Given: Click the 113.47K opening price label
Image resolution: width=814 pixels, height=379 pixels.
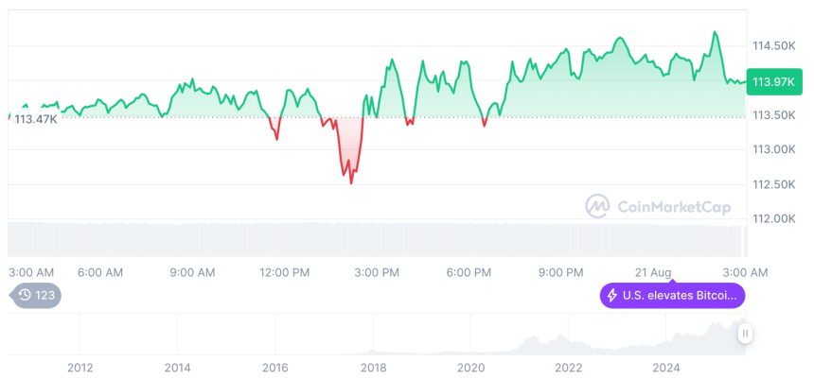Looking at the screenshot, I should (36, 119).
